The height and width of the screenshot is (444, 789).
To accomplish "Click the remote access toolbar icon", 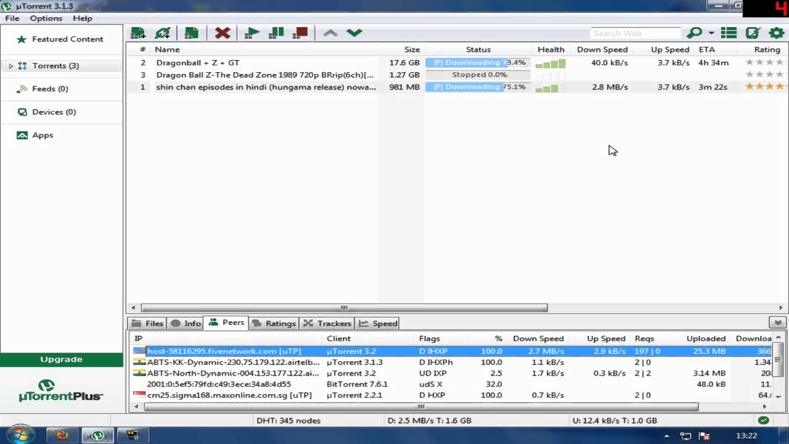I will 752,33.
